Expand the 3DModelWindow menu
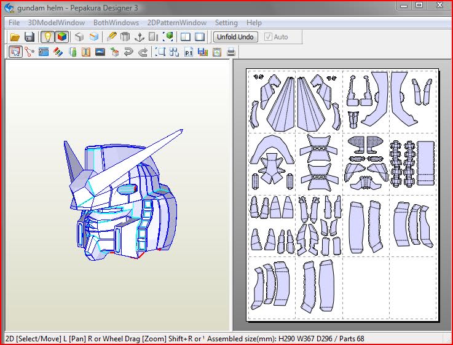 tap(57, 23)
